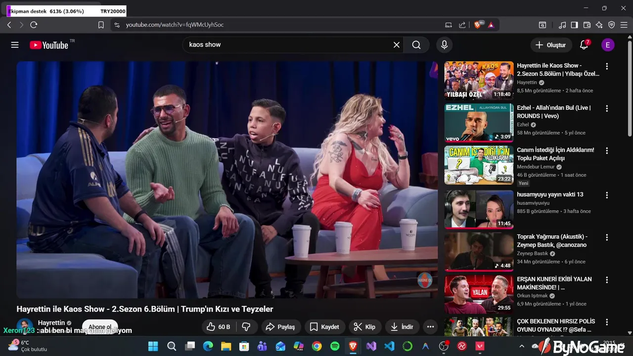The width and height of the screenshot is (633, 356).
Task: Open Brave tab search icon
Action: 543,25
